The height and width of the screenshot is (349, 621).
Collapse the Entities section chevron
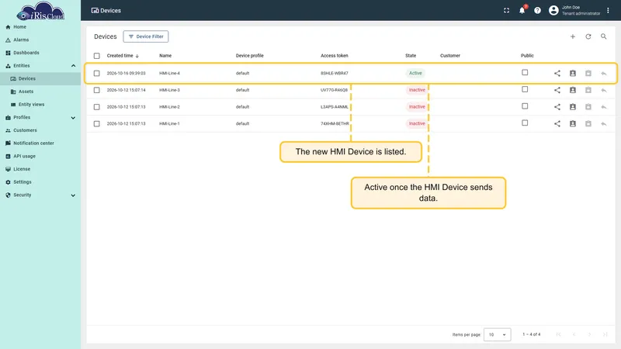click(73, 66)
